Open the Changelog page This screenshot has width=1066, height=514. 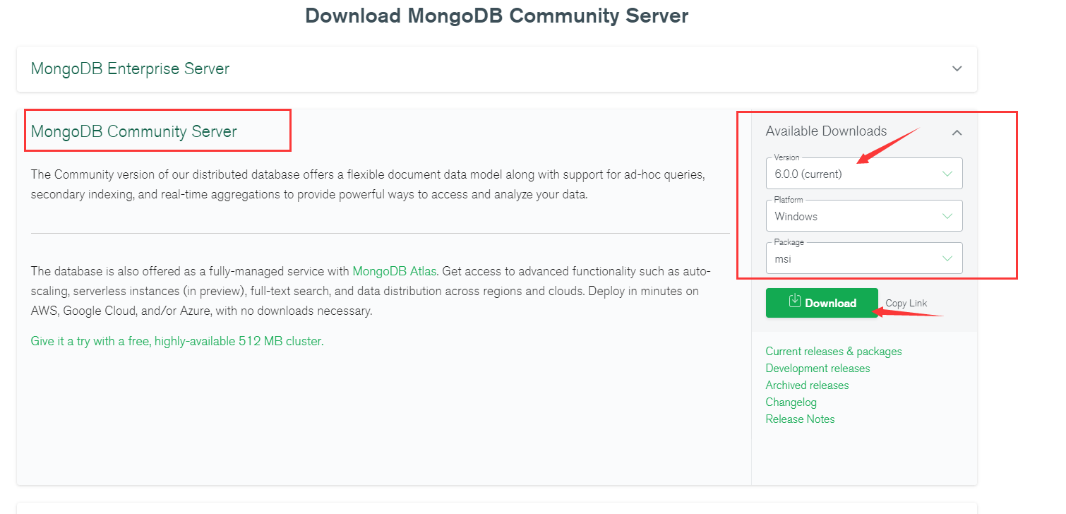(x=791, y=402)
